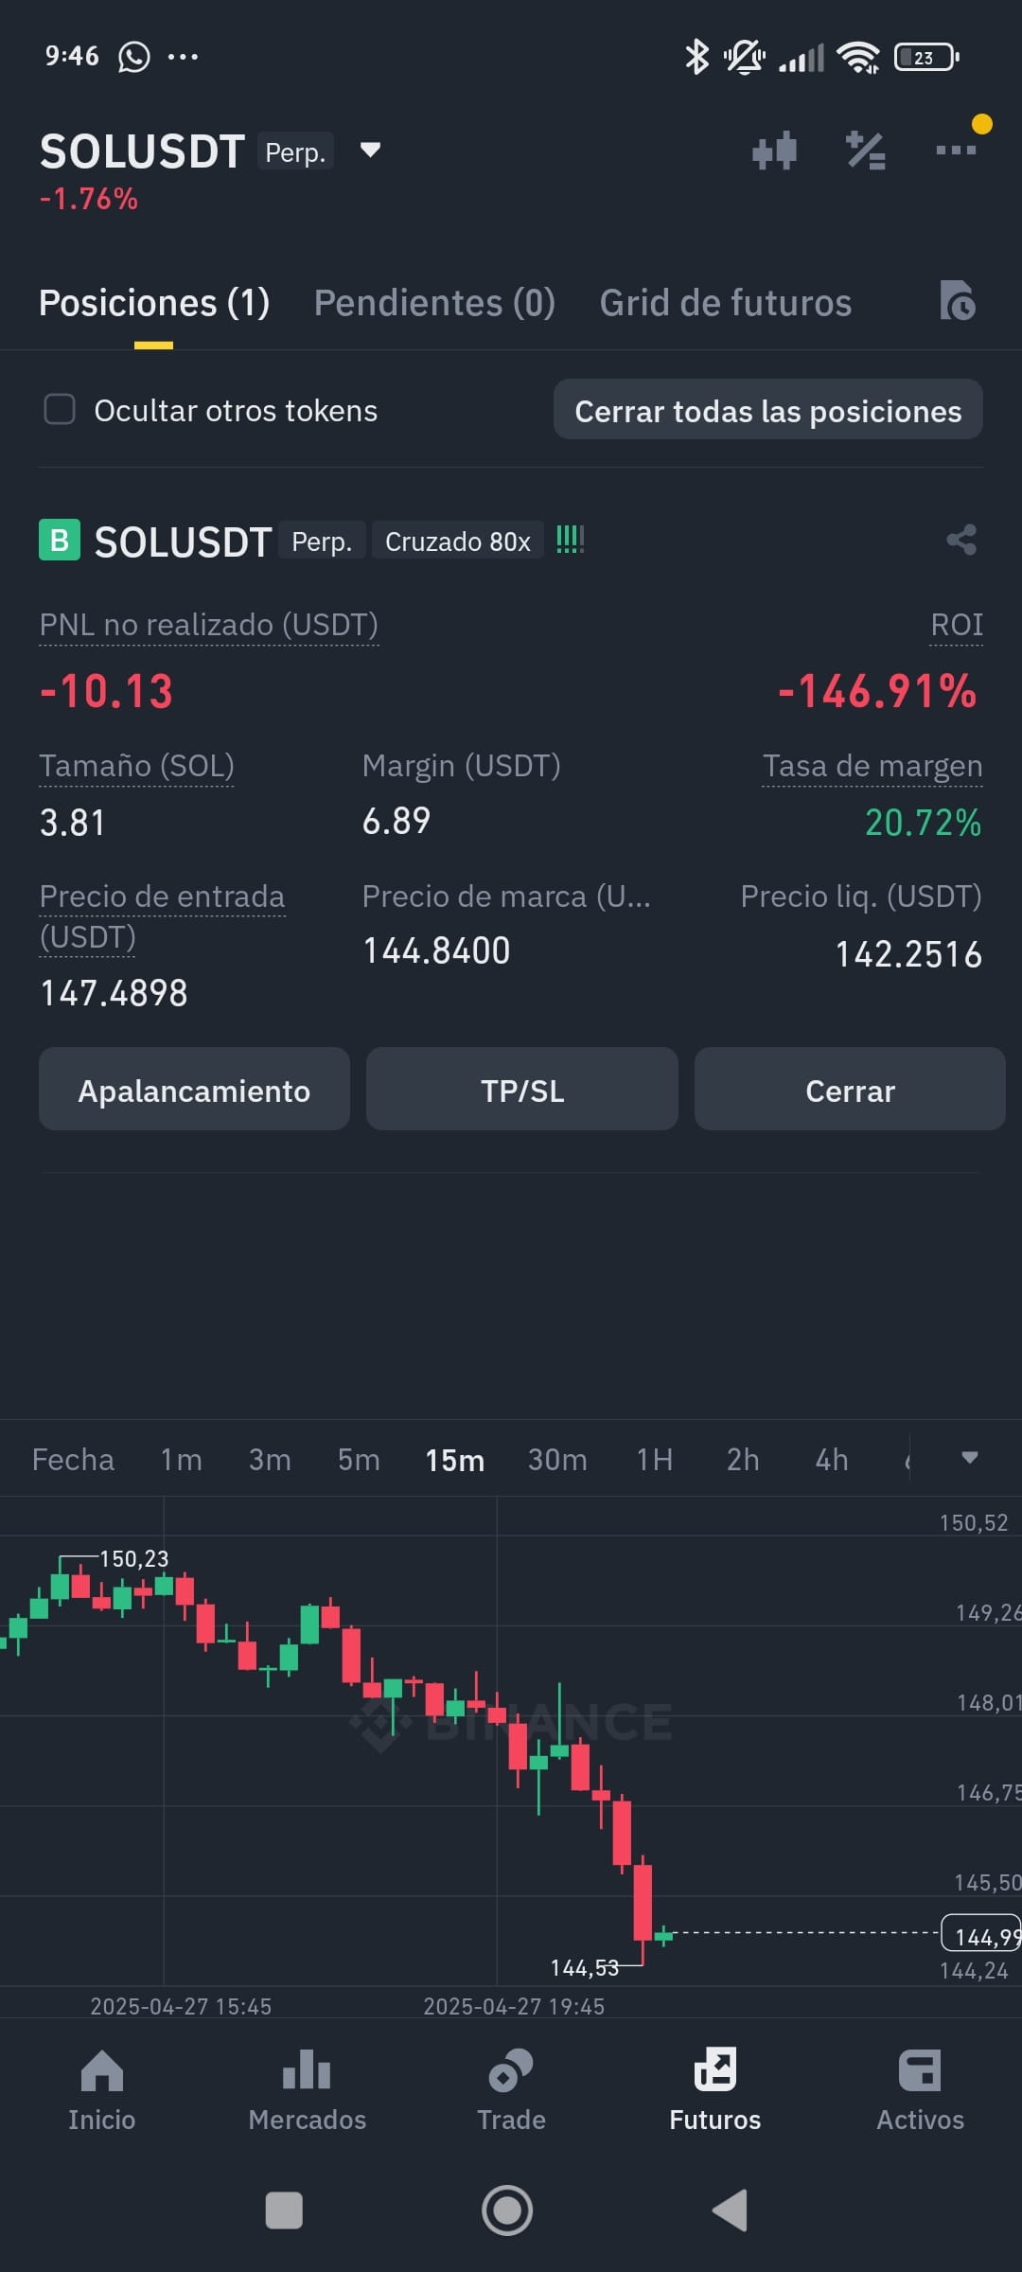Open the candlestick chart icon
Viewport: 1022px width, 2272px height.
[x=774, y=151]
